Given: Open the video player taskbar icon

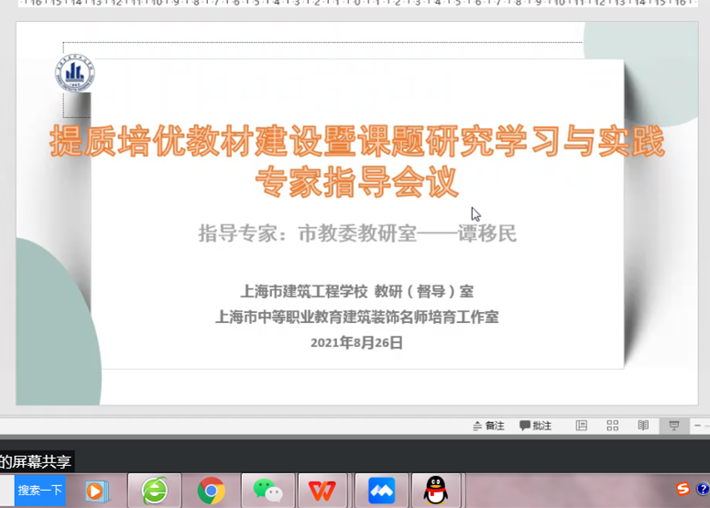Looking at the screenshot, I should click(x=96, y=492).
